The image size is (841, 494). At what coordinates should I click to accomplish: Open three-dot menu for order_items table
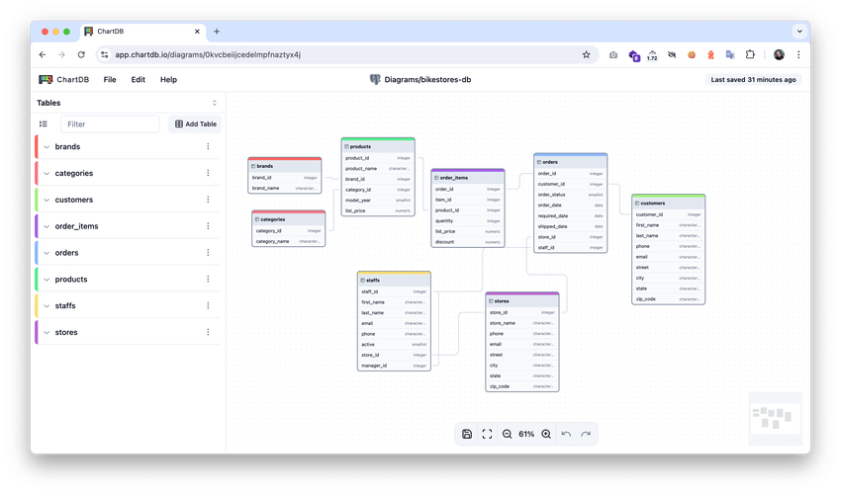(208, 226)
